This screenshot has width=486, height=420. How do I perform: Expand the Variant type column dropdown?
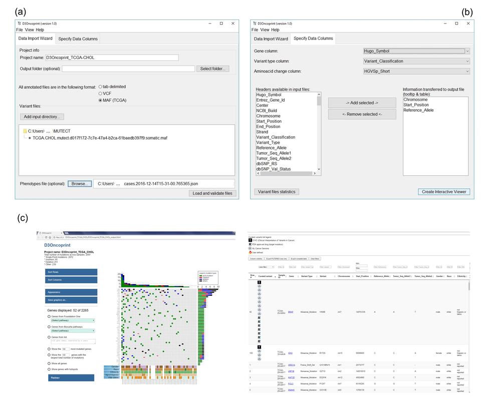click(x=416, y=61)
